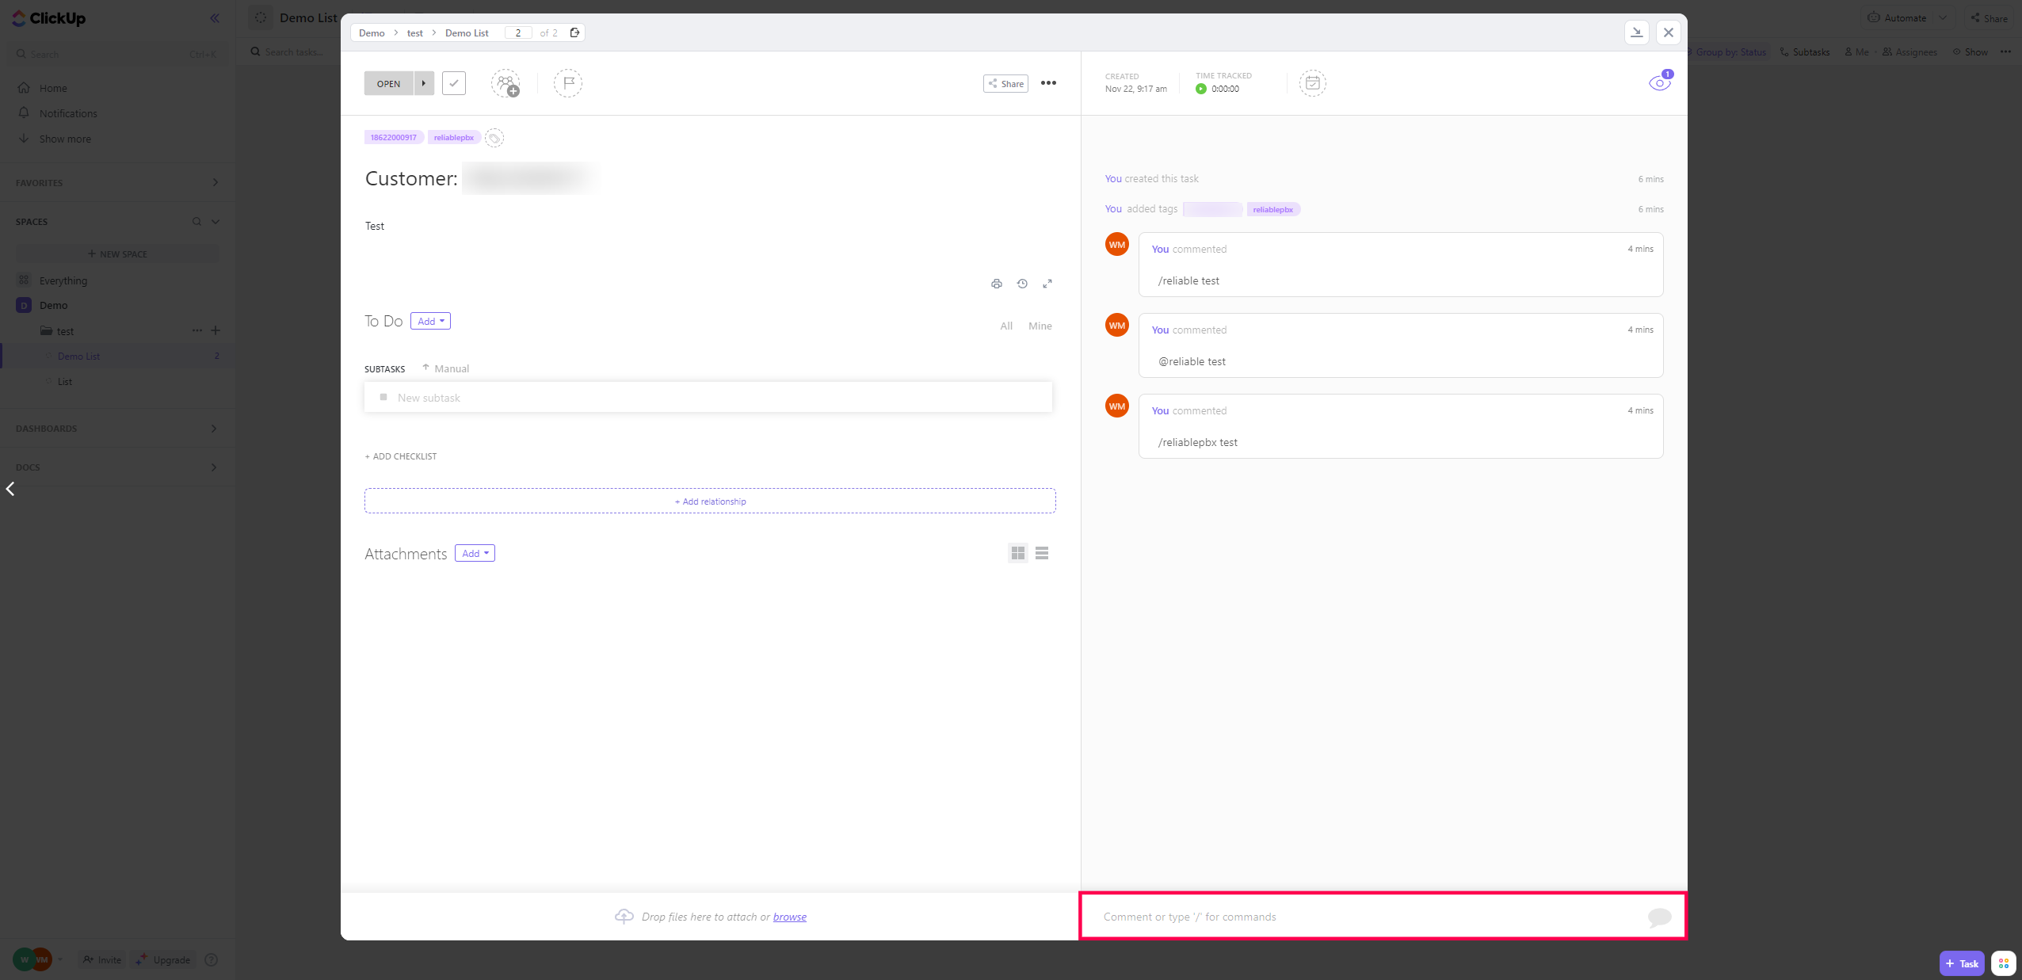Search spaces magnifier icon
Image resolution: width=2022 pixels, height=980 pixels.
coord(196,222)
